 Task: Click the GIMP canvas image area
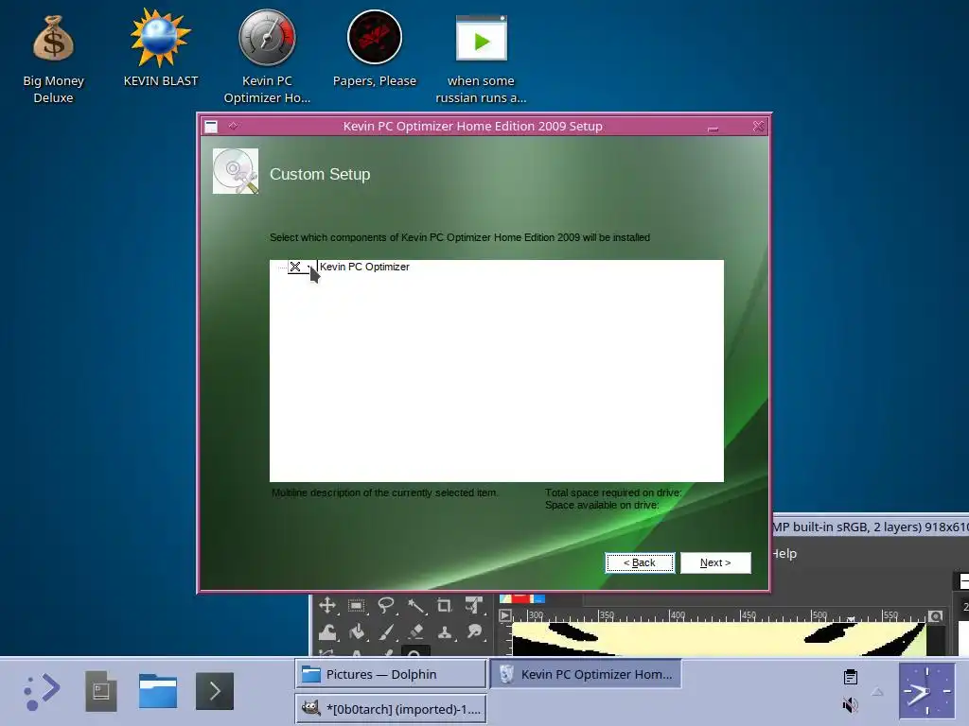[x=720, y=639]
